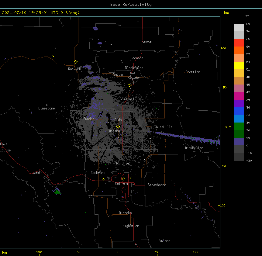262x256 pixels.
Task: Click the white plus marker north of Drumheller
Action: tap(186, 114)
